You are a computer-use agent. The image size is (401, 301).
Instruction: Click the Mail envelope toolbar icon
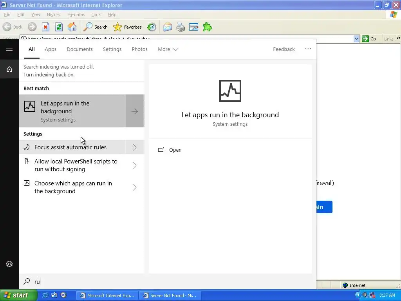pos(168,27)
